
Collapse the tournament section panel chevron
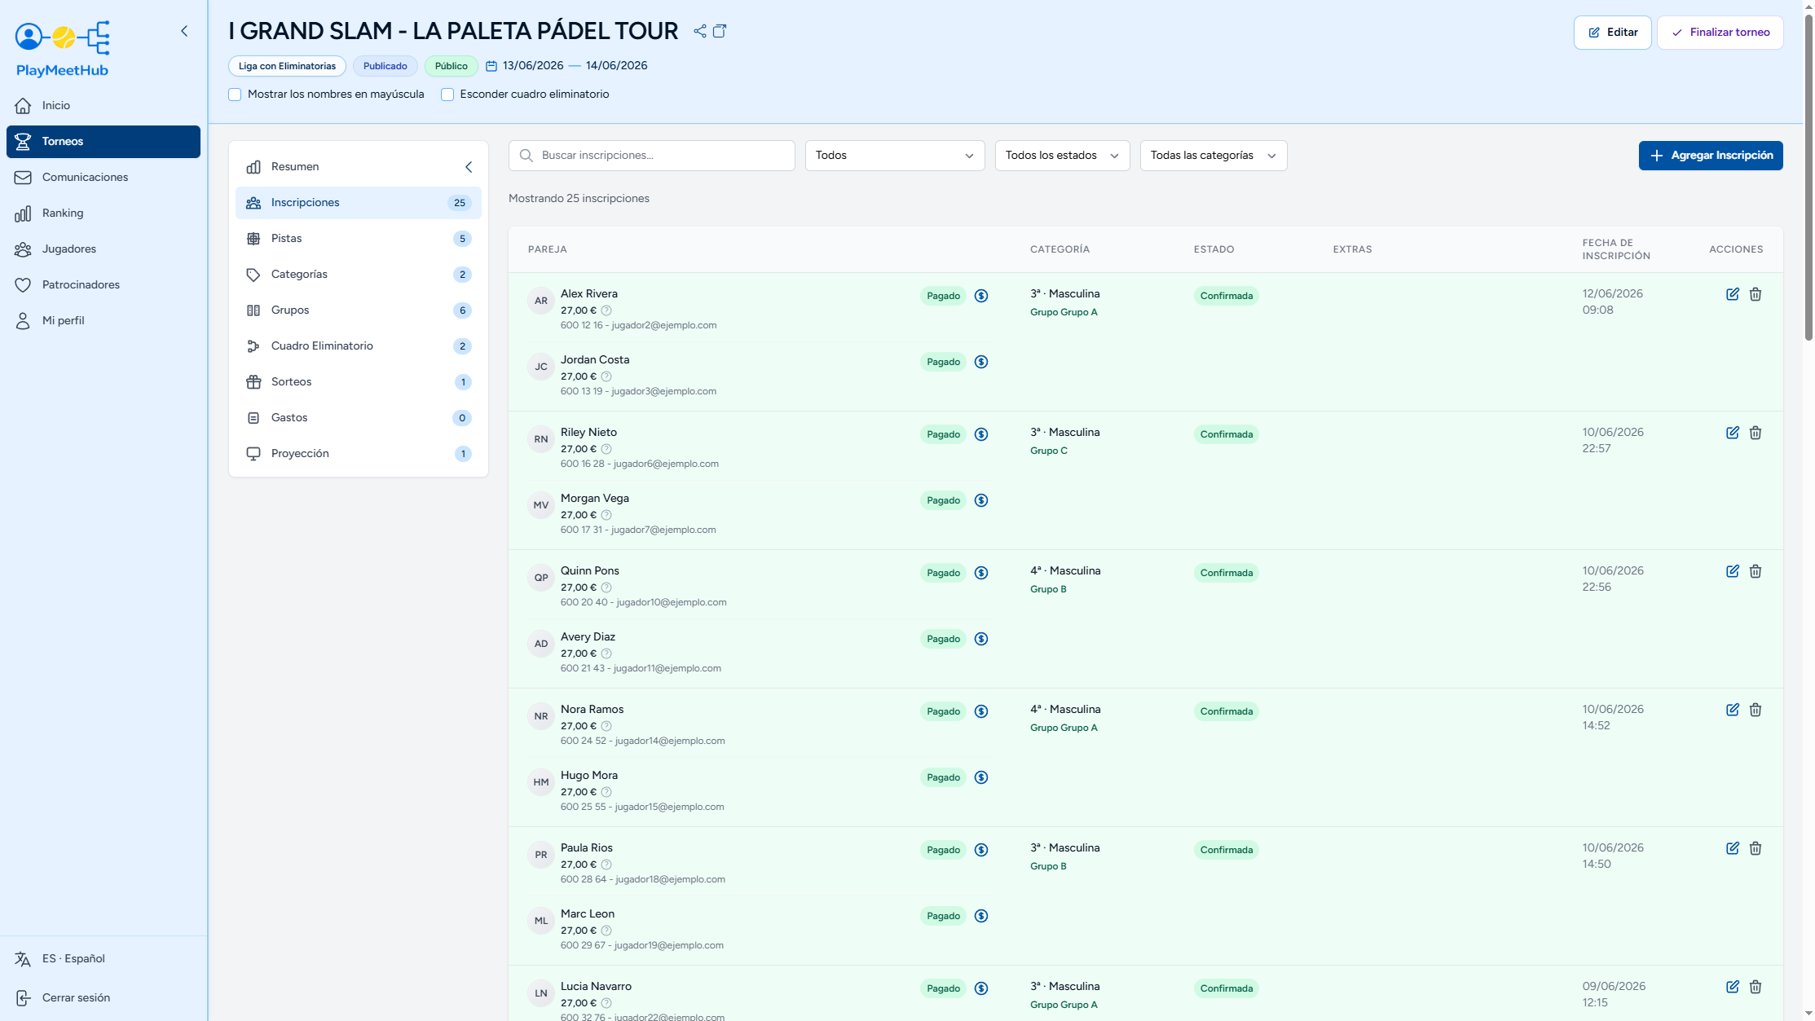469,167
